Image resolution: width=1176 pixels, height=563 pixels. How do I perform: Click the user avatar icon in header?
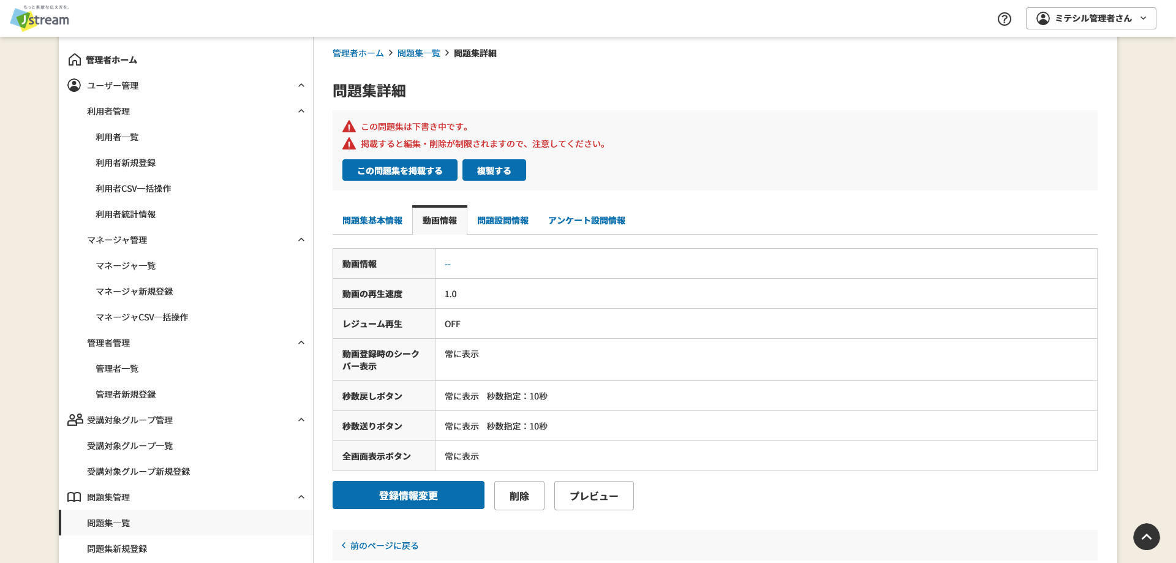tap(1043, 18)
